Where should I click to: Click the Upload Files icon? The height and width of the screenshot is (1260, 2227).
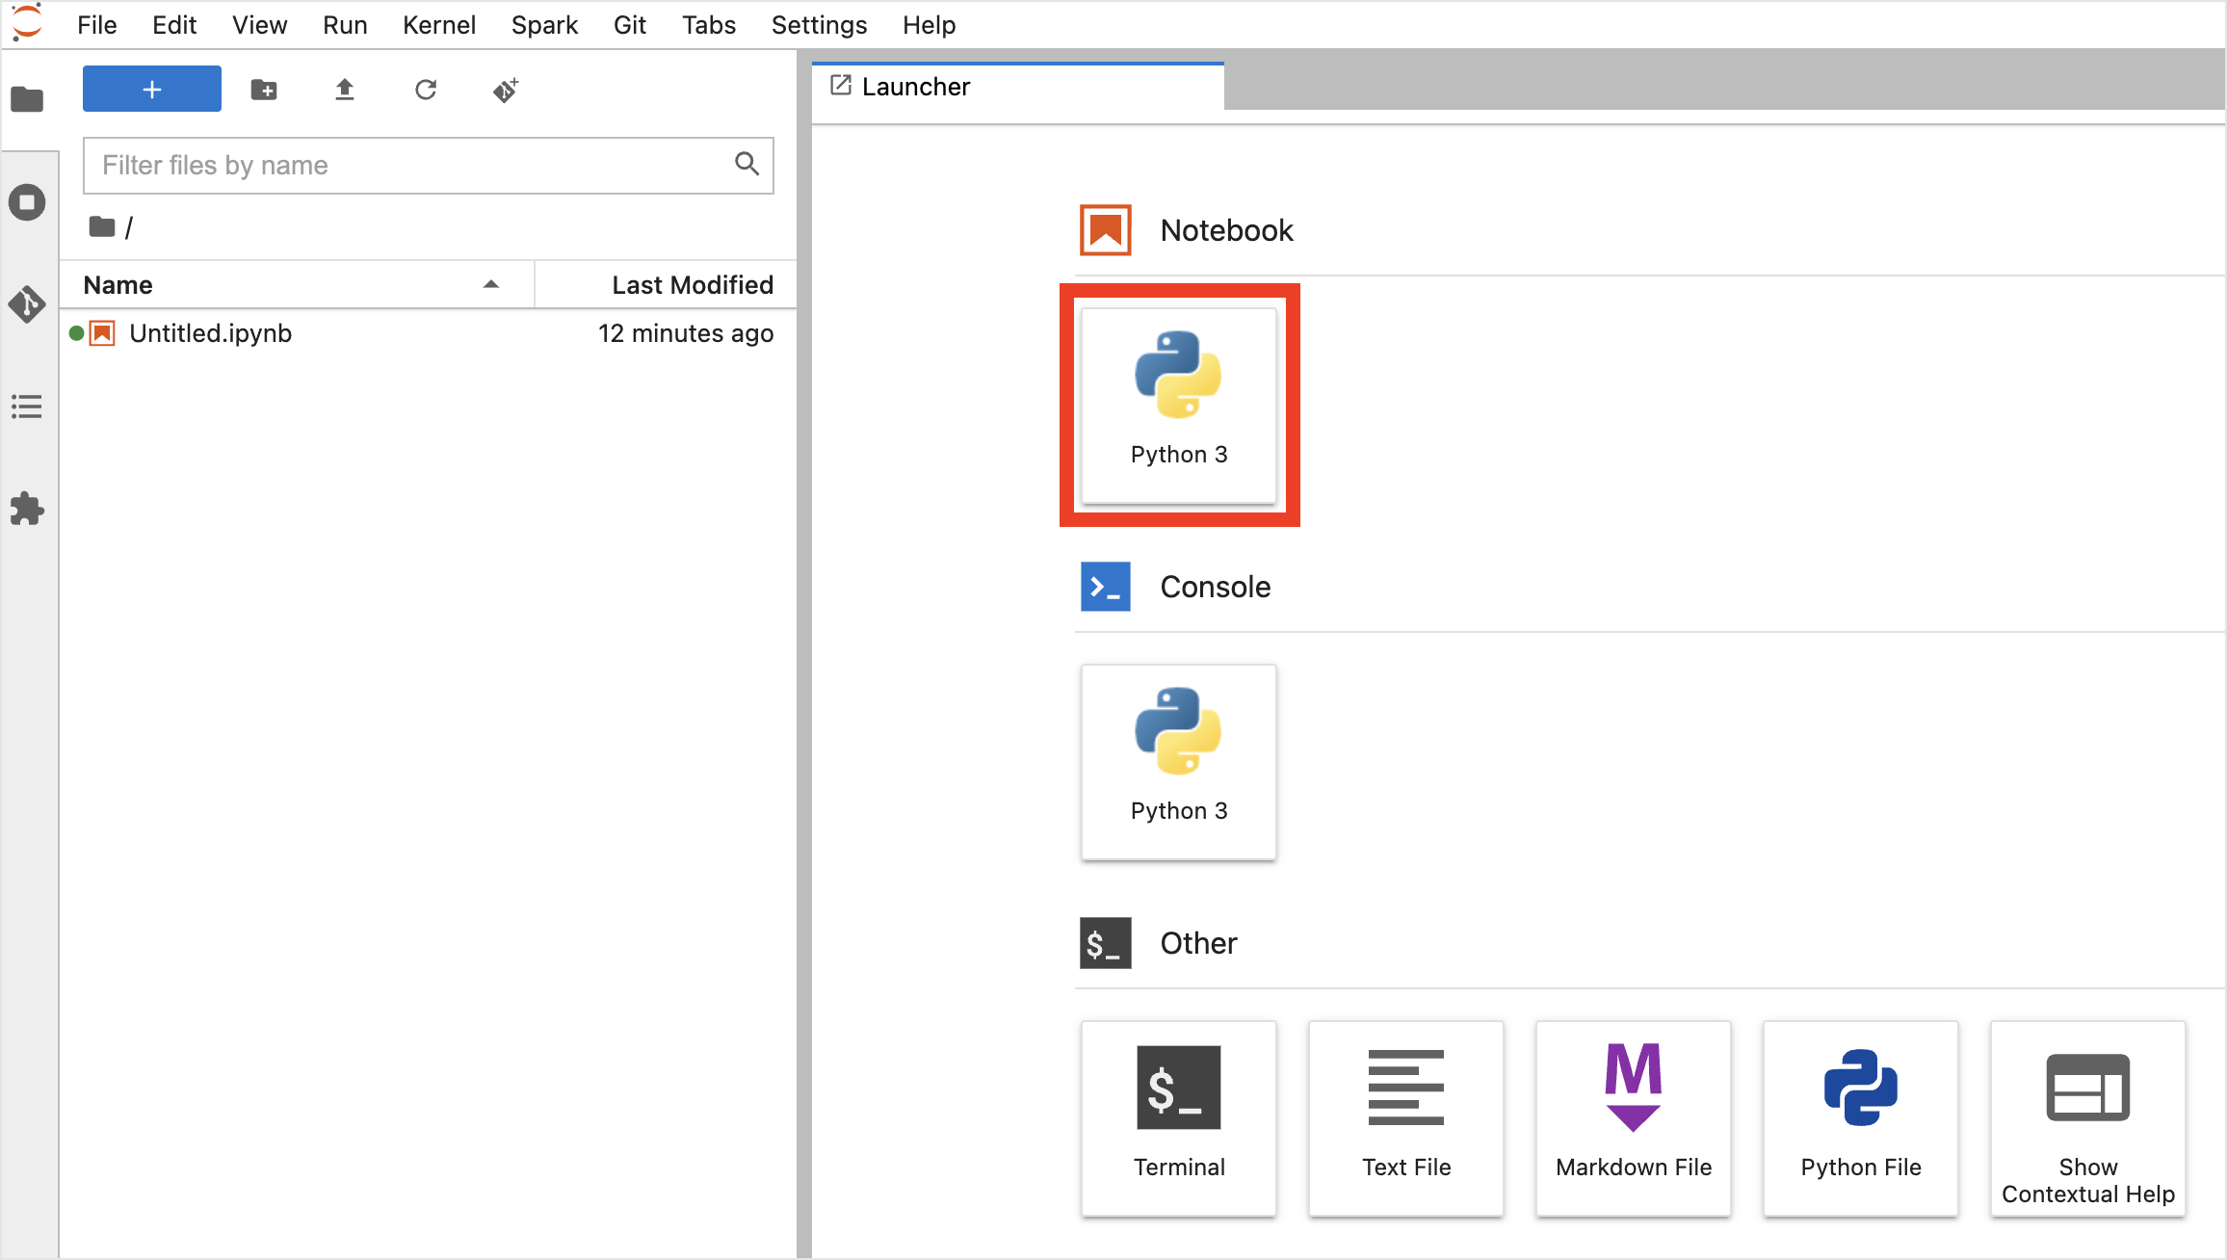(345, 91)
